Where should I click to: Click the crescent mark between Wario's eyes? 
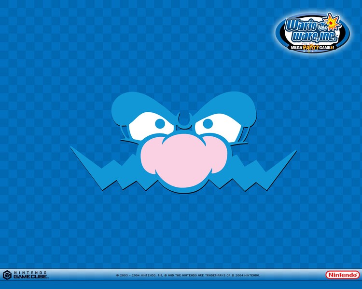pyautogui.click(x=183, y=117)
